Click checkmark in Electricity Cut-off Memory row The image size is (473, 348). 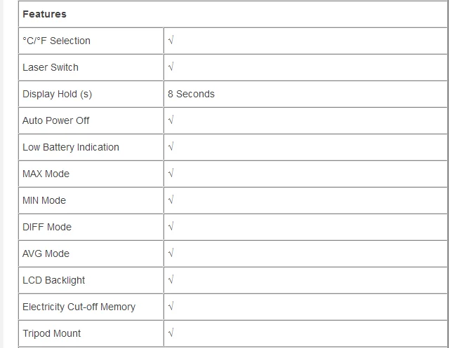coord(171,306)
